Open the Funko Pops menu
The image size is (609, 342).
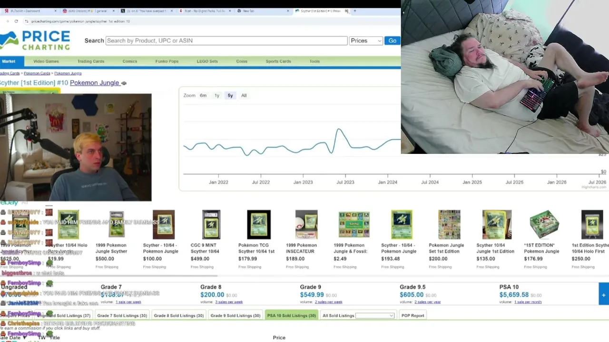point(167,61)
